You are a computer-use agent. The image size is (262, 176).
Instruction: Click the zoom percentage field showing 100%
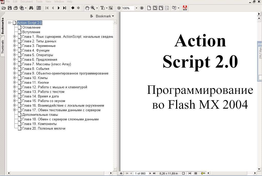tap(128, 8)
